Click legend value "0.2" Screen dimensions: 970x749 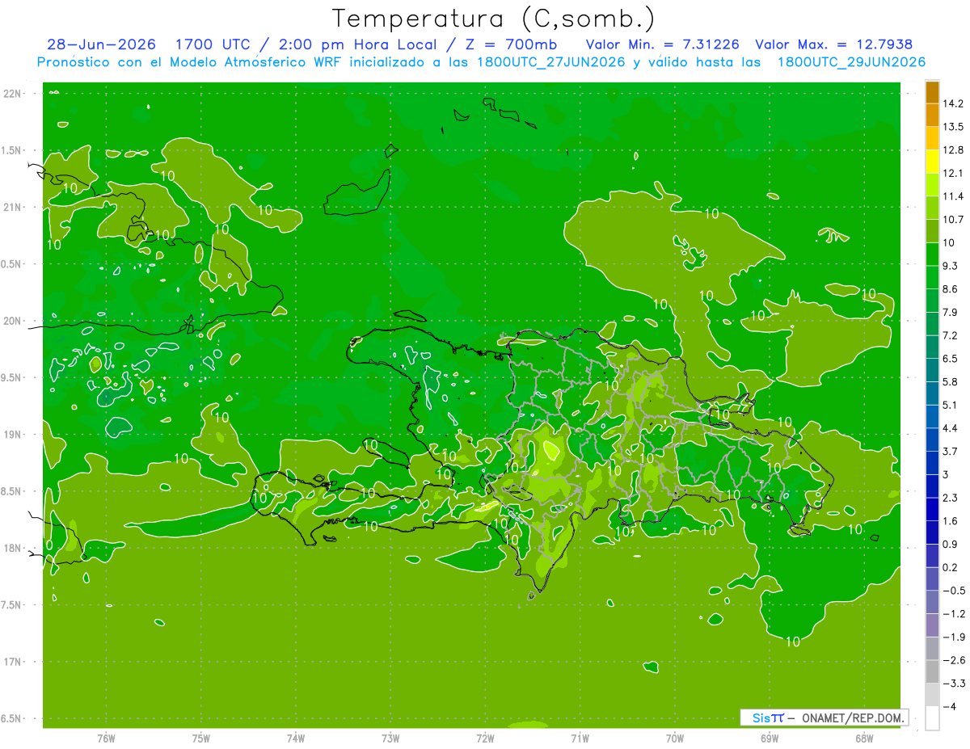(x=950, y=567)
